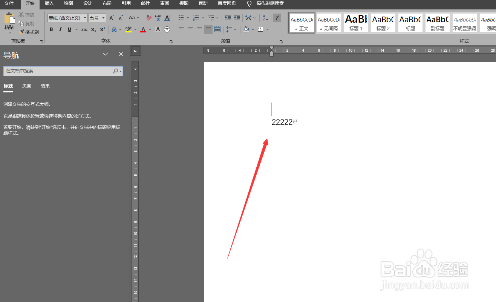Viewport: 496px width, 302px height.
Task: Apply character shading icon
Action: tap(158, 29)
